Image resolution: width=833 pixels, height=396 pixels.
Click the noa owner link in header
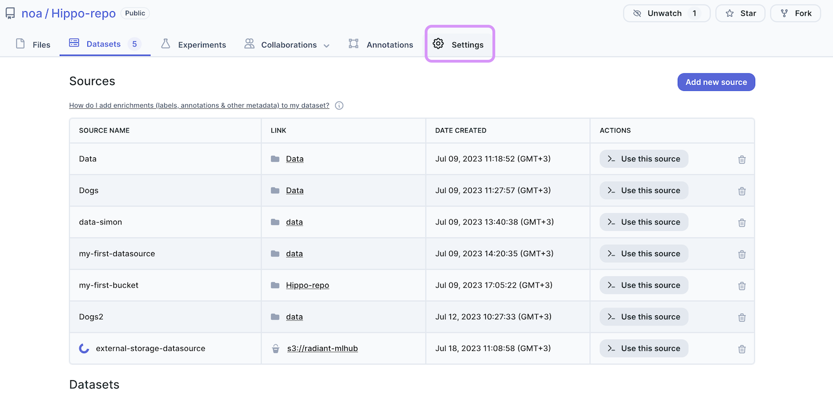[x=32, y=14]
